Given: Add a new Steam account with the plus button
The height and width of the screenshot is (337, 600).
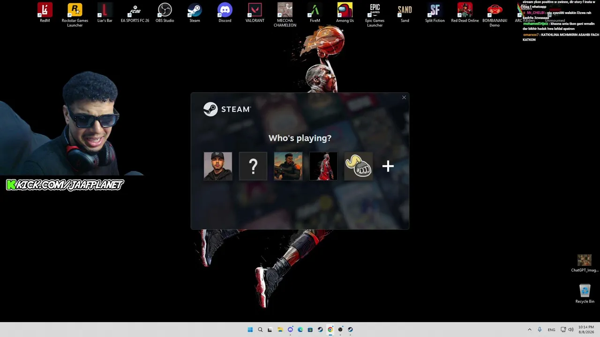Looking at the screenshot, I should [388, 166].
